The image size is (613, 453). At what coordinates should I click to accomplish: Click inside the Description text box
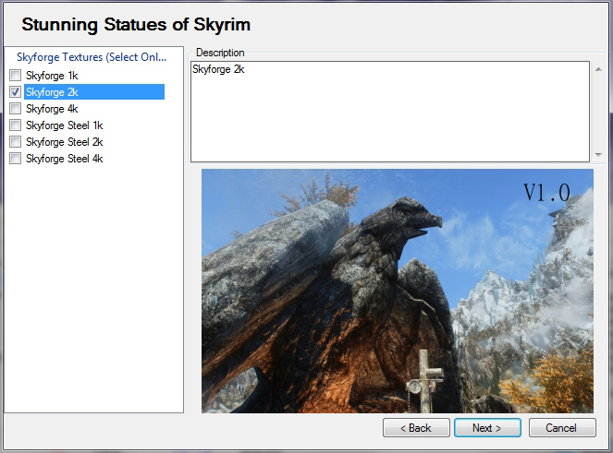pos(390,112)
